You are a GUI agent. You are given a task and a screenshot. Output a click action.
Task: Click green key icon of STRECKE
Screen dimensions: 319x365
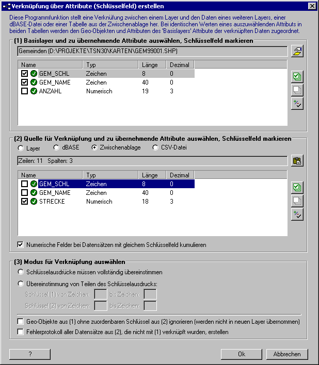(x=34, y=202)
